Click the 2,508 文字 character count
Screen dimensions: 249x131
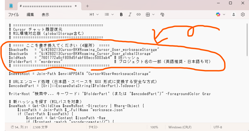pos(40,127)
